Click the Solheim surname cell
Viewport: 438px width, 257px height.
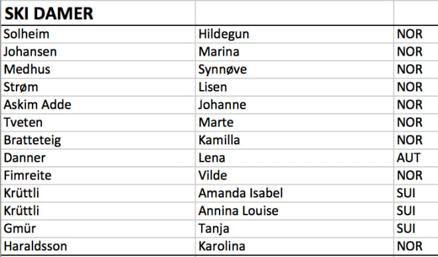pos(98,34)
